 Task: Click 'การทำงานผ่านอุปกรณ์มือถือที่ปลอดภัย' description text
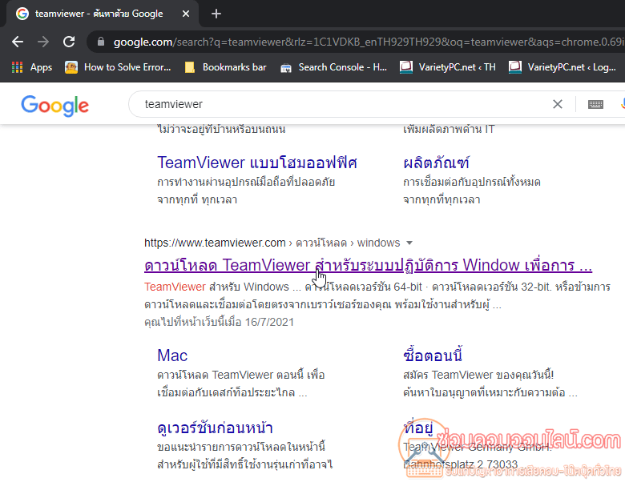246,182
